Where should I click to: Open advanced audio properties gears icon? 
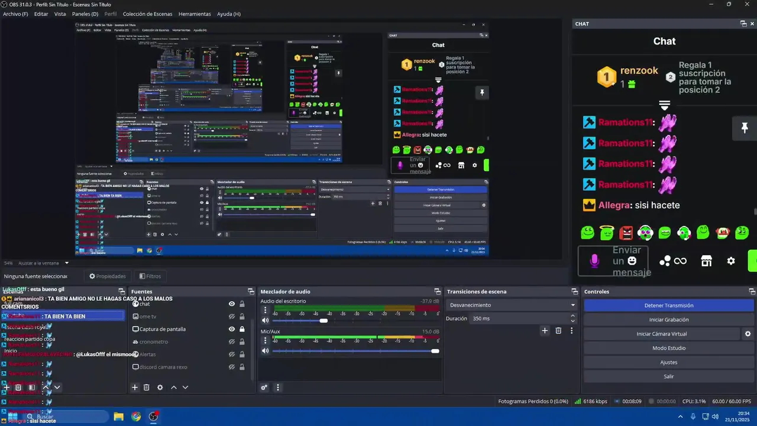coord(264,388)
